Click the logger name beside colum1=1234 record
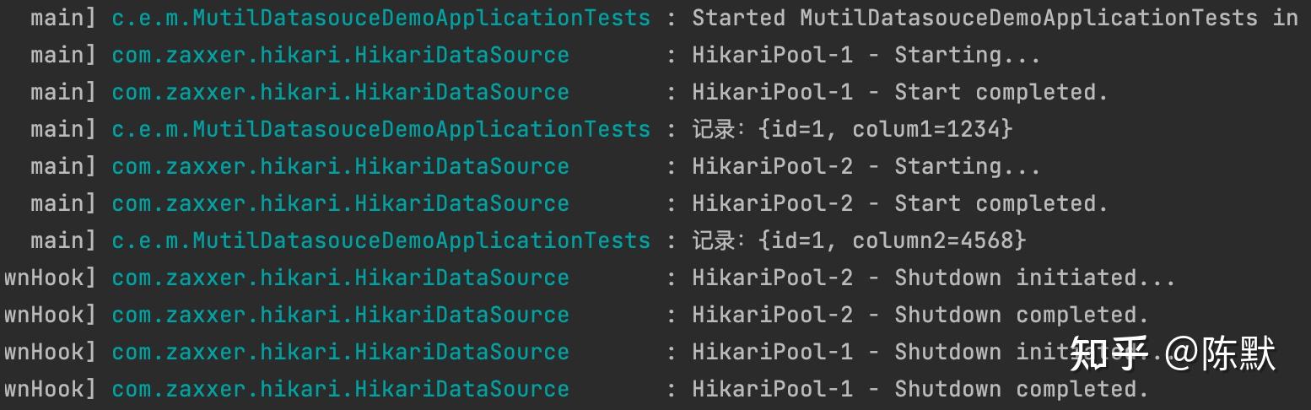The height and width of the screenshot is (410, 1311). click(x=381, y=129)
